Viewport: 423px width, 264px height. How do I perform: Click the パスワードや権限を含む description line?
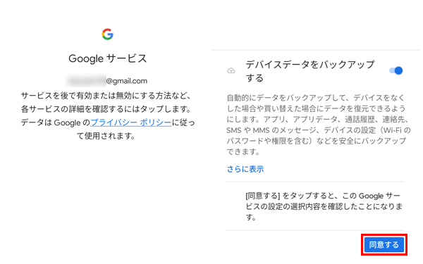[316, 141]
